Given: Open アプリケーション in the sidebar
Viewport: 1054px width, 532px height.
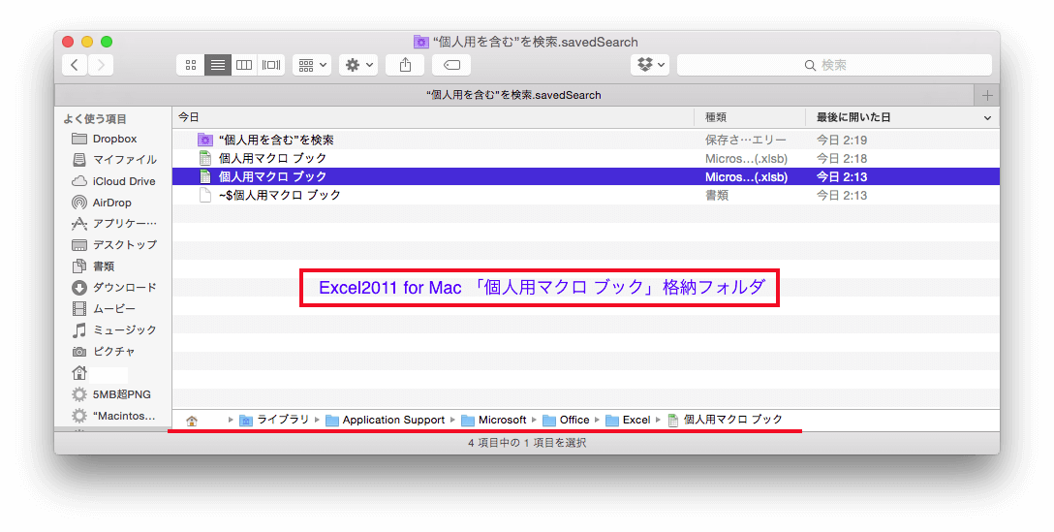Looking at the screenshot, I should [113, 223].
